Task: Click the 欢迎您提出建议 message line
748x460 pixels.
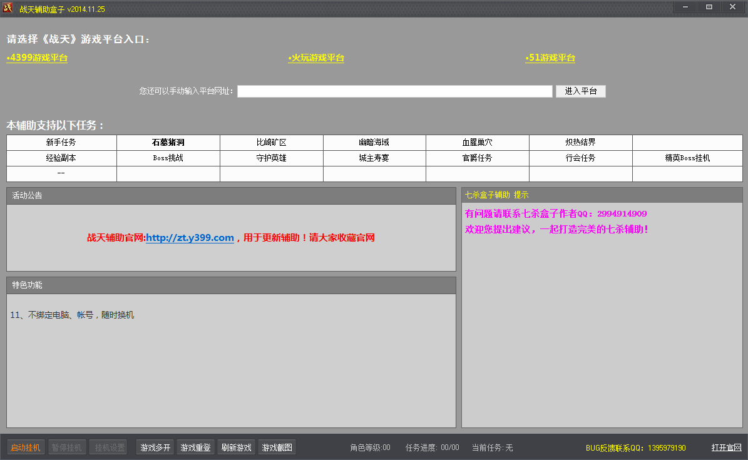Action: (556, 230)
